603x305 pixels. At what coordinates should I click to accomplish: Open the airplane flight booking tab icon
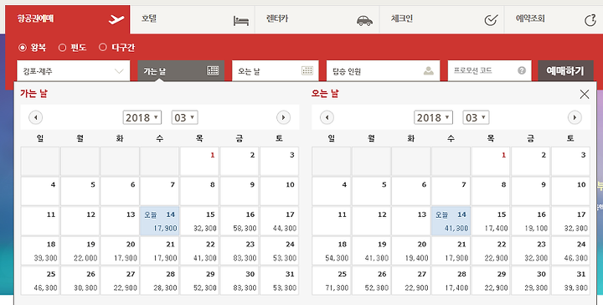(116, 19)
